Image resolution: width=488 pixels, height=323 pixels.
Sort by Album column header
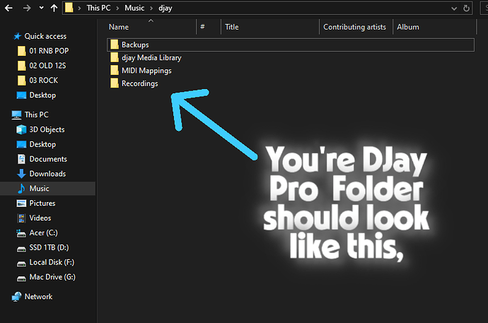click(x=407, y=27)
